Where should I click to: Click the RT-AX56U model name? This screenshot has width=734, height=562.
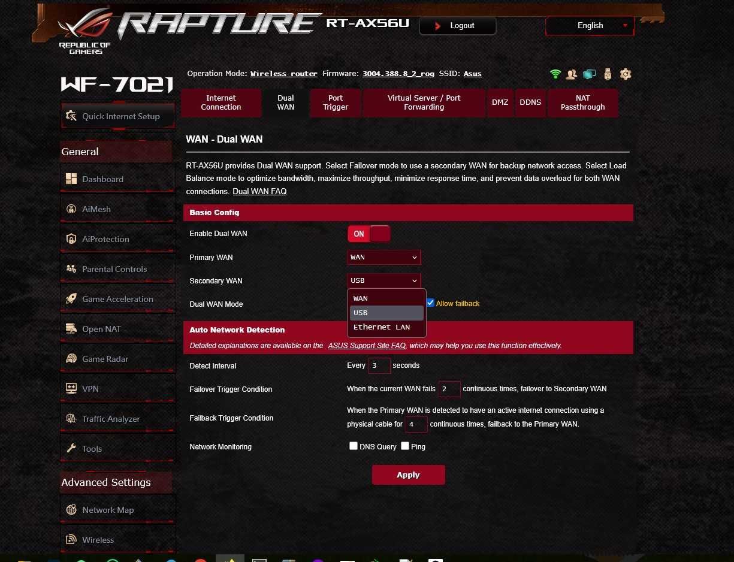click(367, 23)
